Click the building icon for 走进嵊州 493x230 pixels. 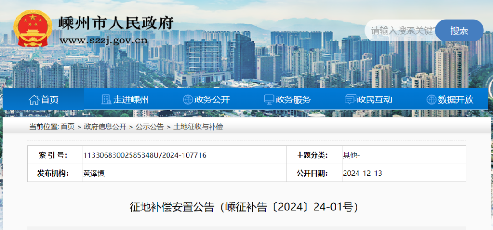(106, 100)
